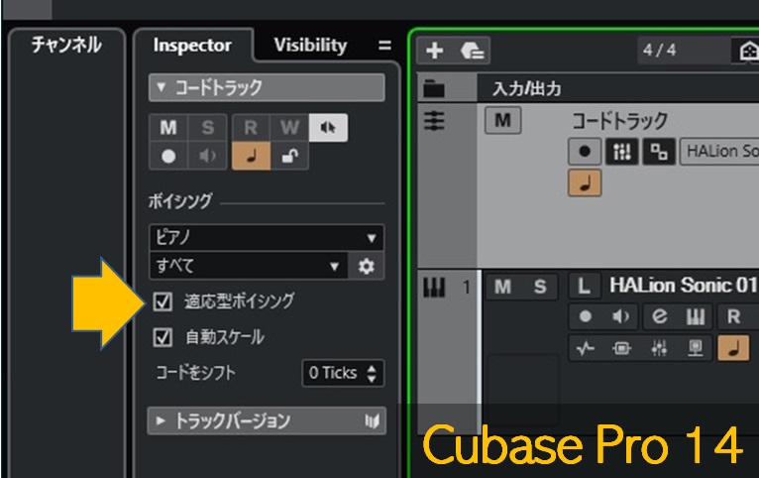Toggle the orange note button on コードトラック
This screenshot has height=478, width=759.
coord(585,183)
